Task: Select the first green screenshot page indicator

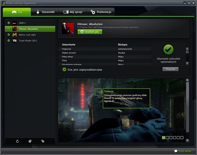Action: pos(164,137)
